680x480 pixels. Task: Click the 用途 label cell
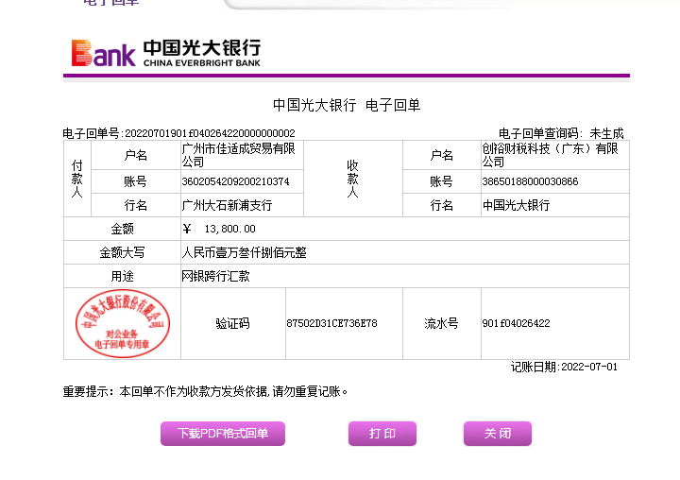122,276
